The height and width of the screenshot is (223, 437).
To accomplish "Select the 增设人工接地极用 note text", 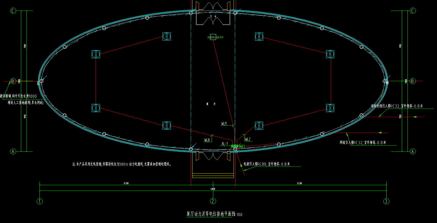I will point(25,102).
